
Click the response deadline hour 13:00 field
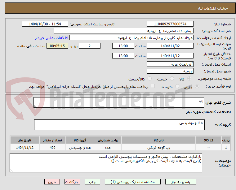click(123, 46)
